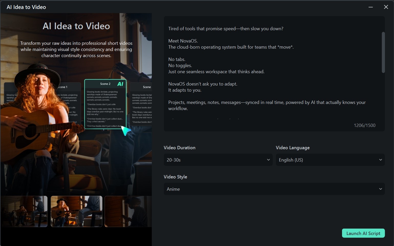Open the Video Style dropdown showing Anime
This screenshot has width=394, height=246.
point(274,189)
